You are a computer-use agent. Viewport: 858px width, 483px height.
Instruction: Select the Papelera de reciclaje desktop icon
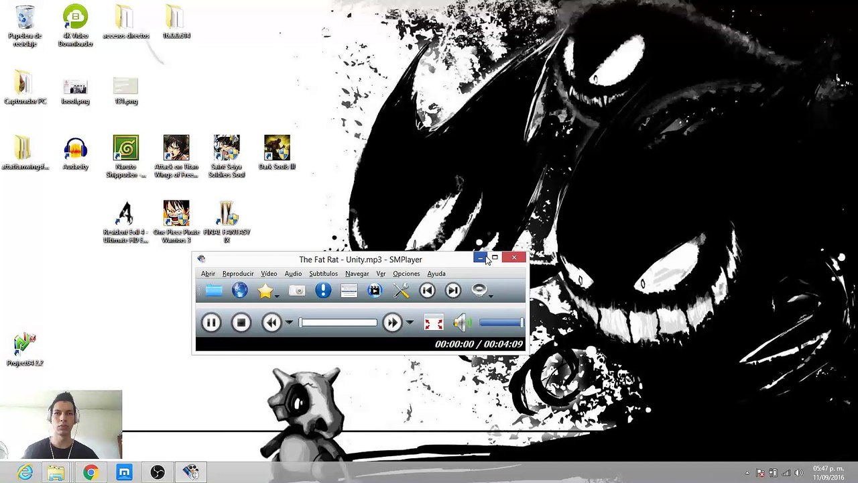25,27
